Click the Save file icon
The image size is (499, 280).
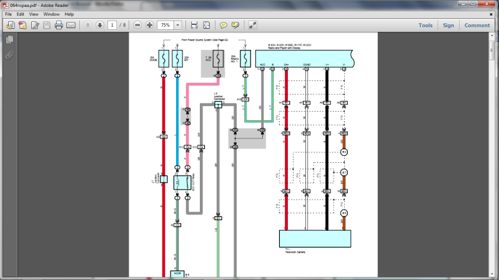click(47, 26)
